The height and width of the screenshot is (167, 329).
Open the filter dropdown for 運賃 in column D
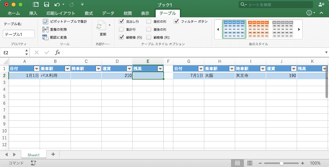coord(130,69)
